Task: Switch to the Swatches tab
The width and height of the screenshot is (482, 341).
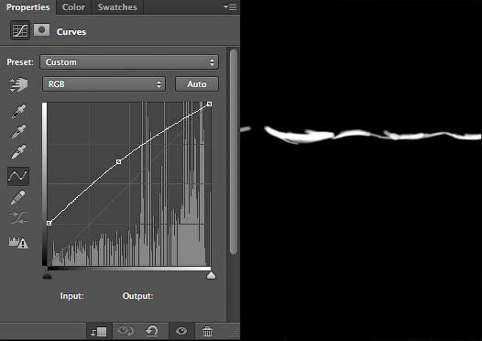Action: click(117, 7)
